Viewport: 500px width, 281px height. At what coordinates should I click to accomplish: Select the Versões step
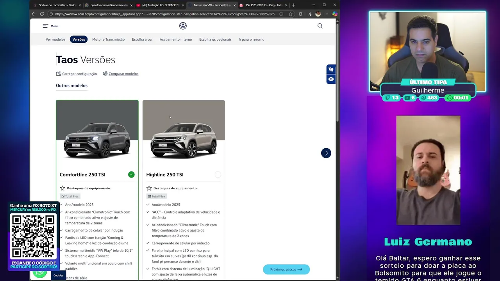click(x=79, y=39)
